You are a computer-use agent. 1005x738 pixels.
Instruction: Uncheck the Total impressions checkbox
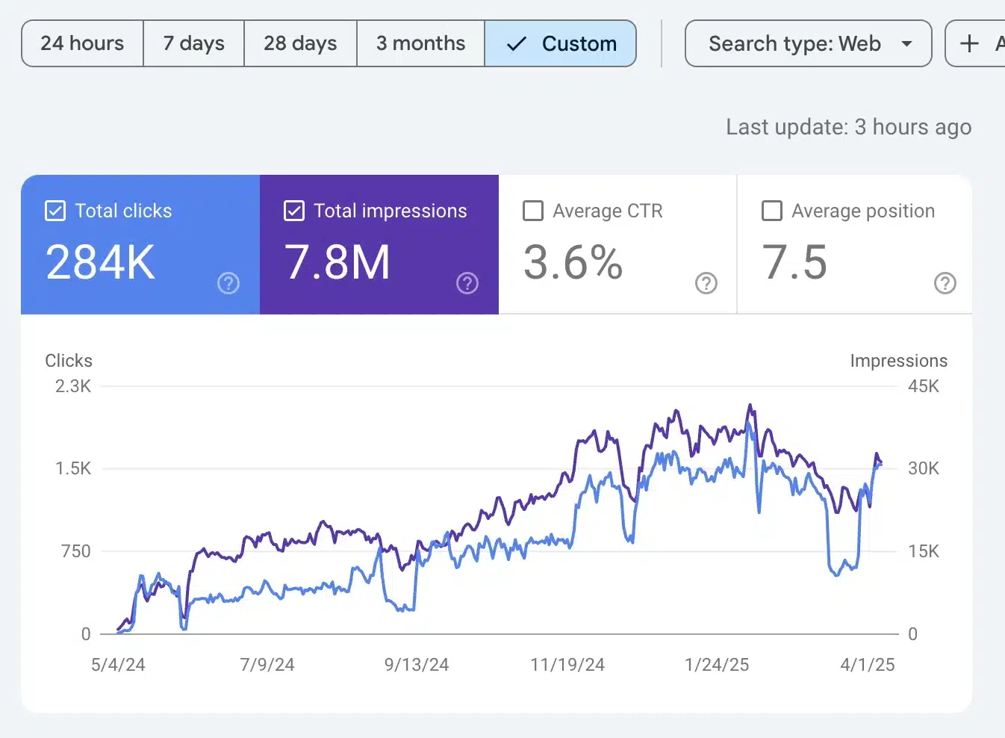coord(294,211)
